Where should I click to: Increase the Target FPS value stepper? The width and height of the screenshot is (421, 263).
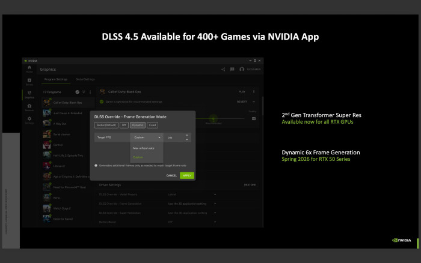[187, 135]
